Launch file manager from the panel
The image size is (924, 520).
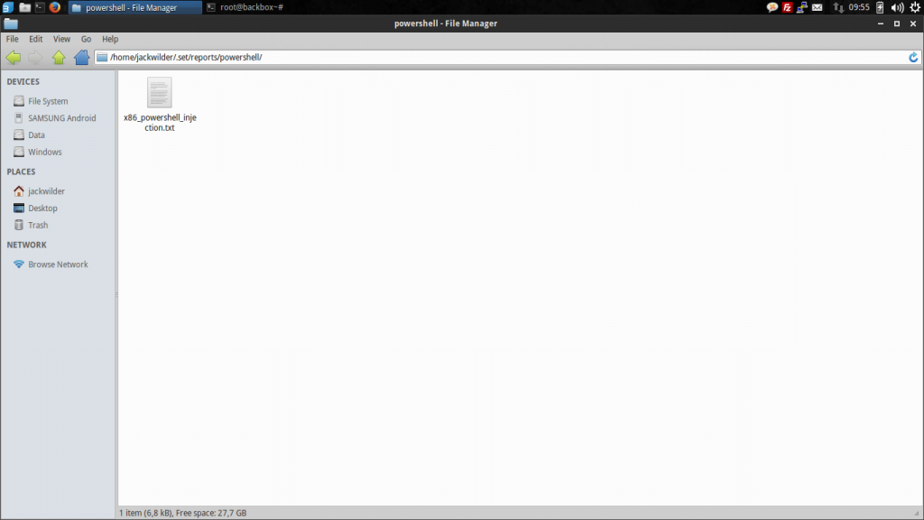coord(24,7)
